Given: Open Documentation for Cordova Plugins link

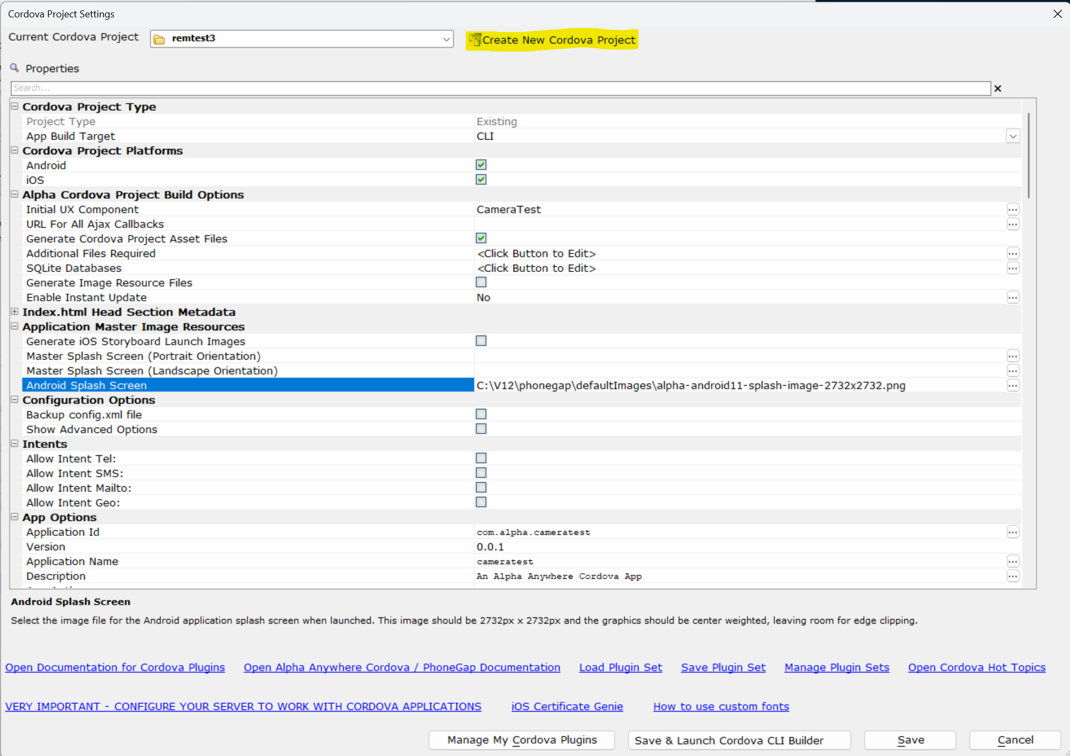Looking at the screenshot, I should coord(115,667).
